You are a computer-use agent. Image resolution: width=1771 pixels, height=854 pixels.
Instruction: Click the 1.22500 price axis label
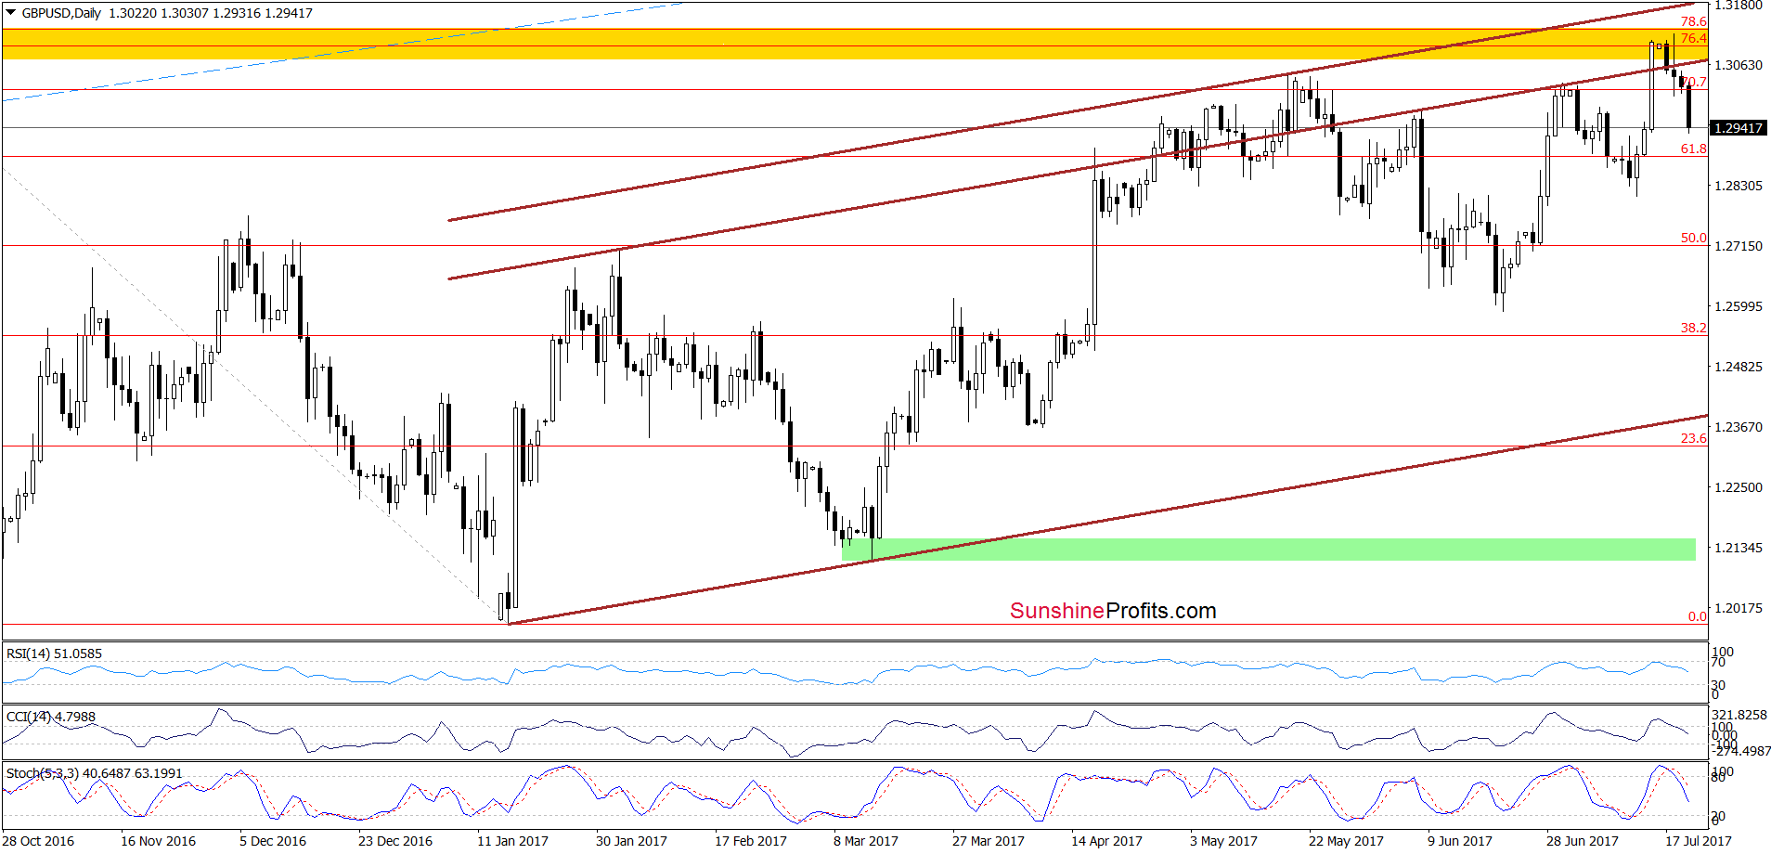coord(1738,487)
